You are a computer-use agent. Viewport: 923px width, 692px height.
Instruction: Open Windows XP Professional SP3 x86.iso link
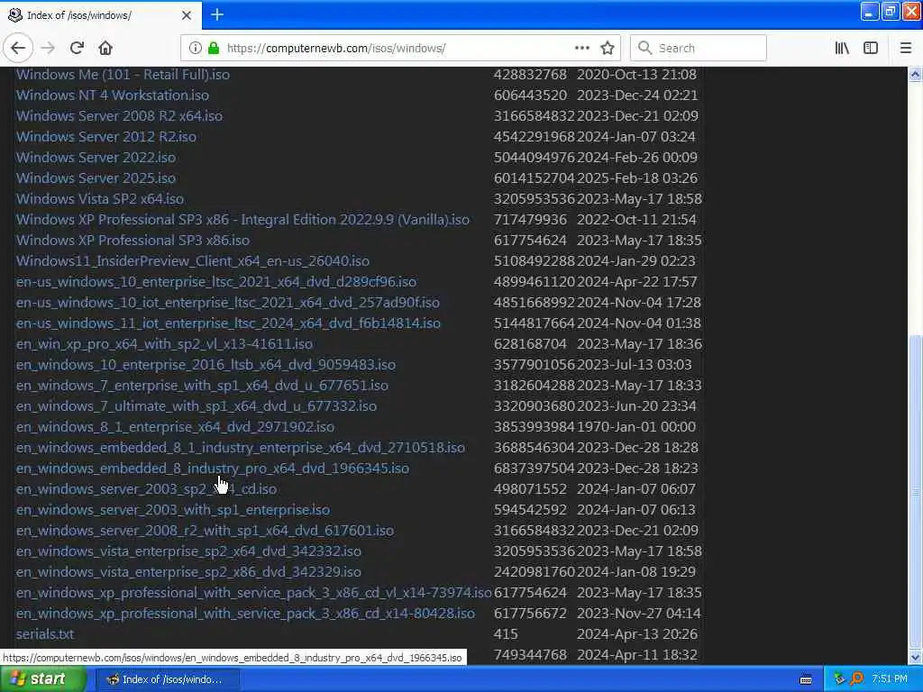(x=133, y=240)
